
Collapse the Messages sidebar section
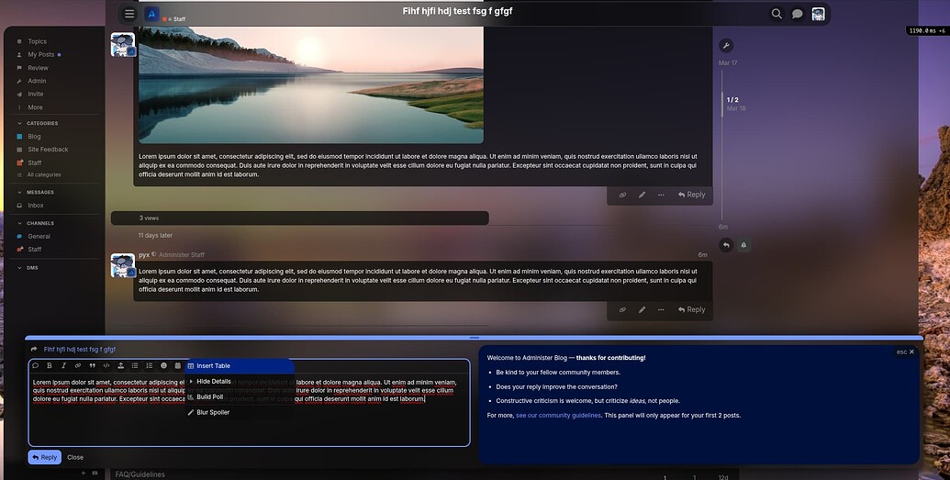coord(19,192)
